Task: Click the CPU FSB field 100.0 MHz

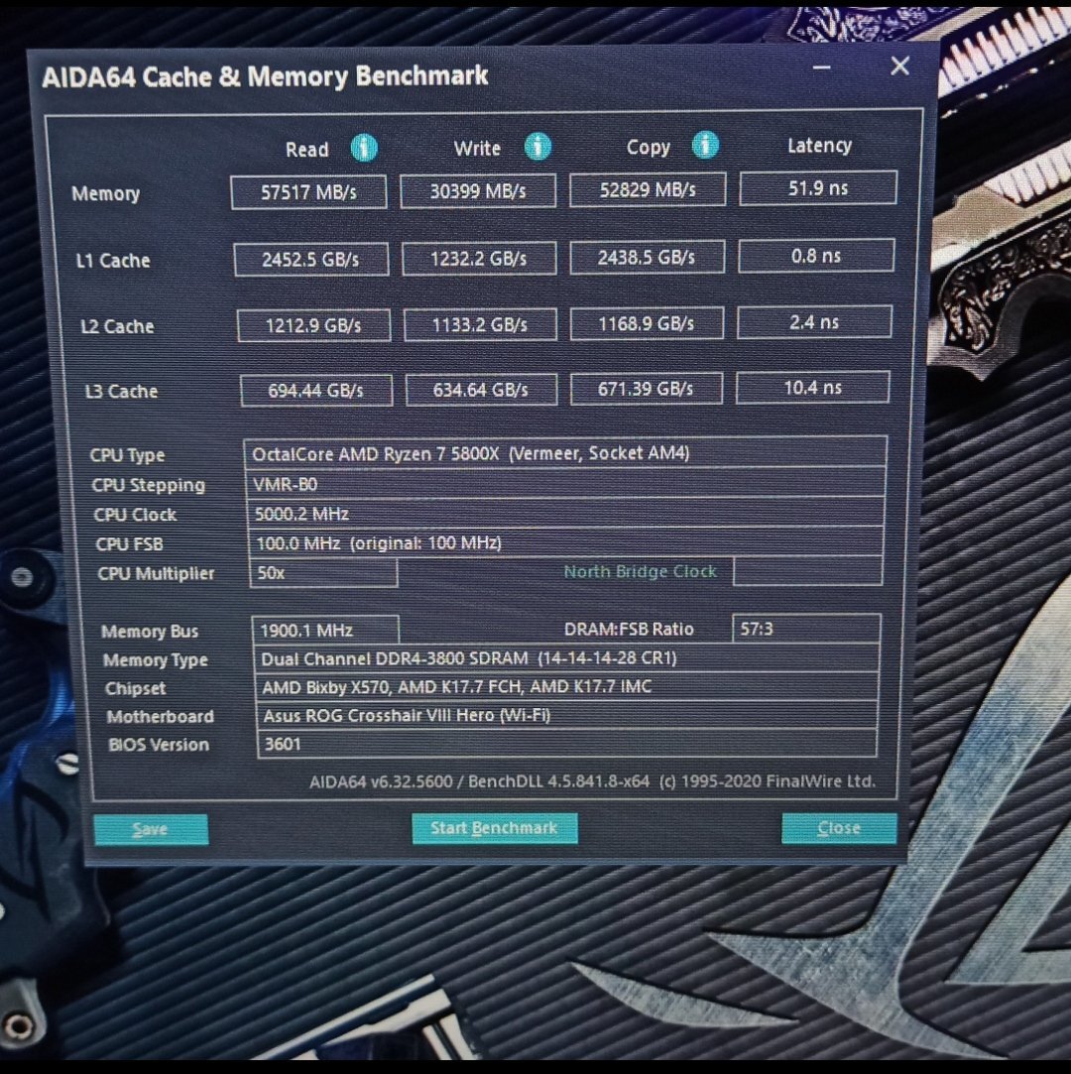Action: [x=565, y=543]
